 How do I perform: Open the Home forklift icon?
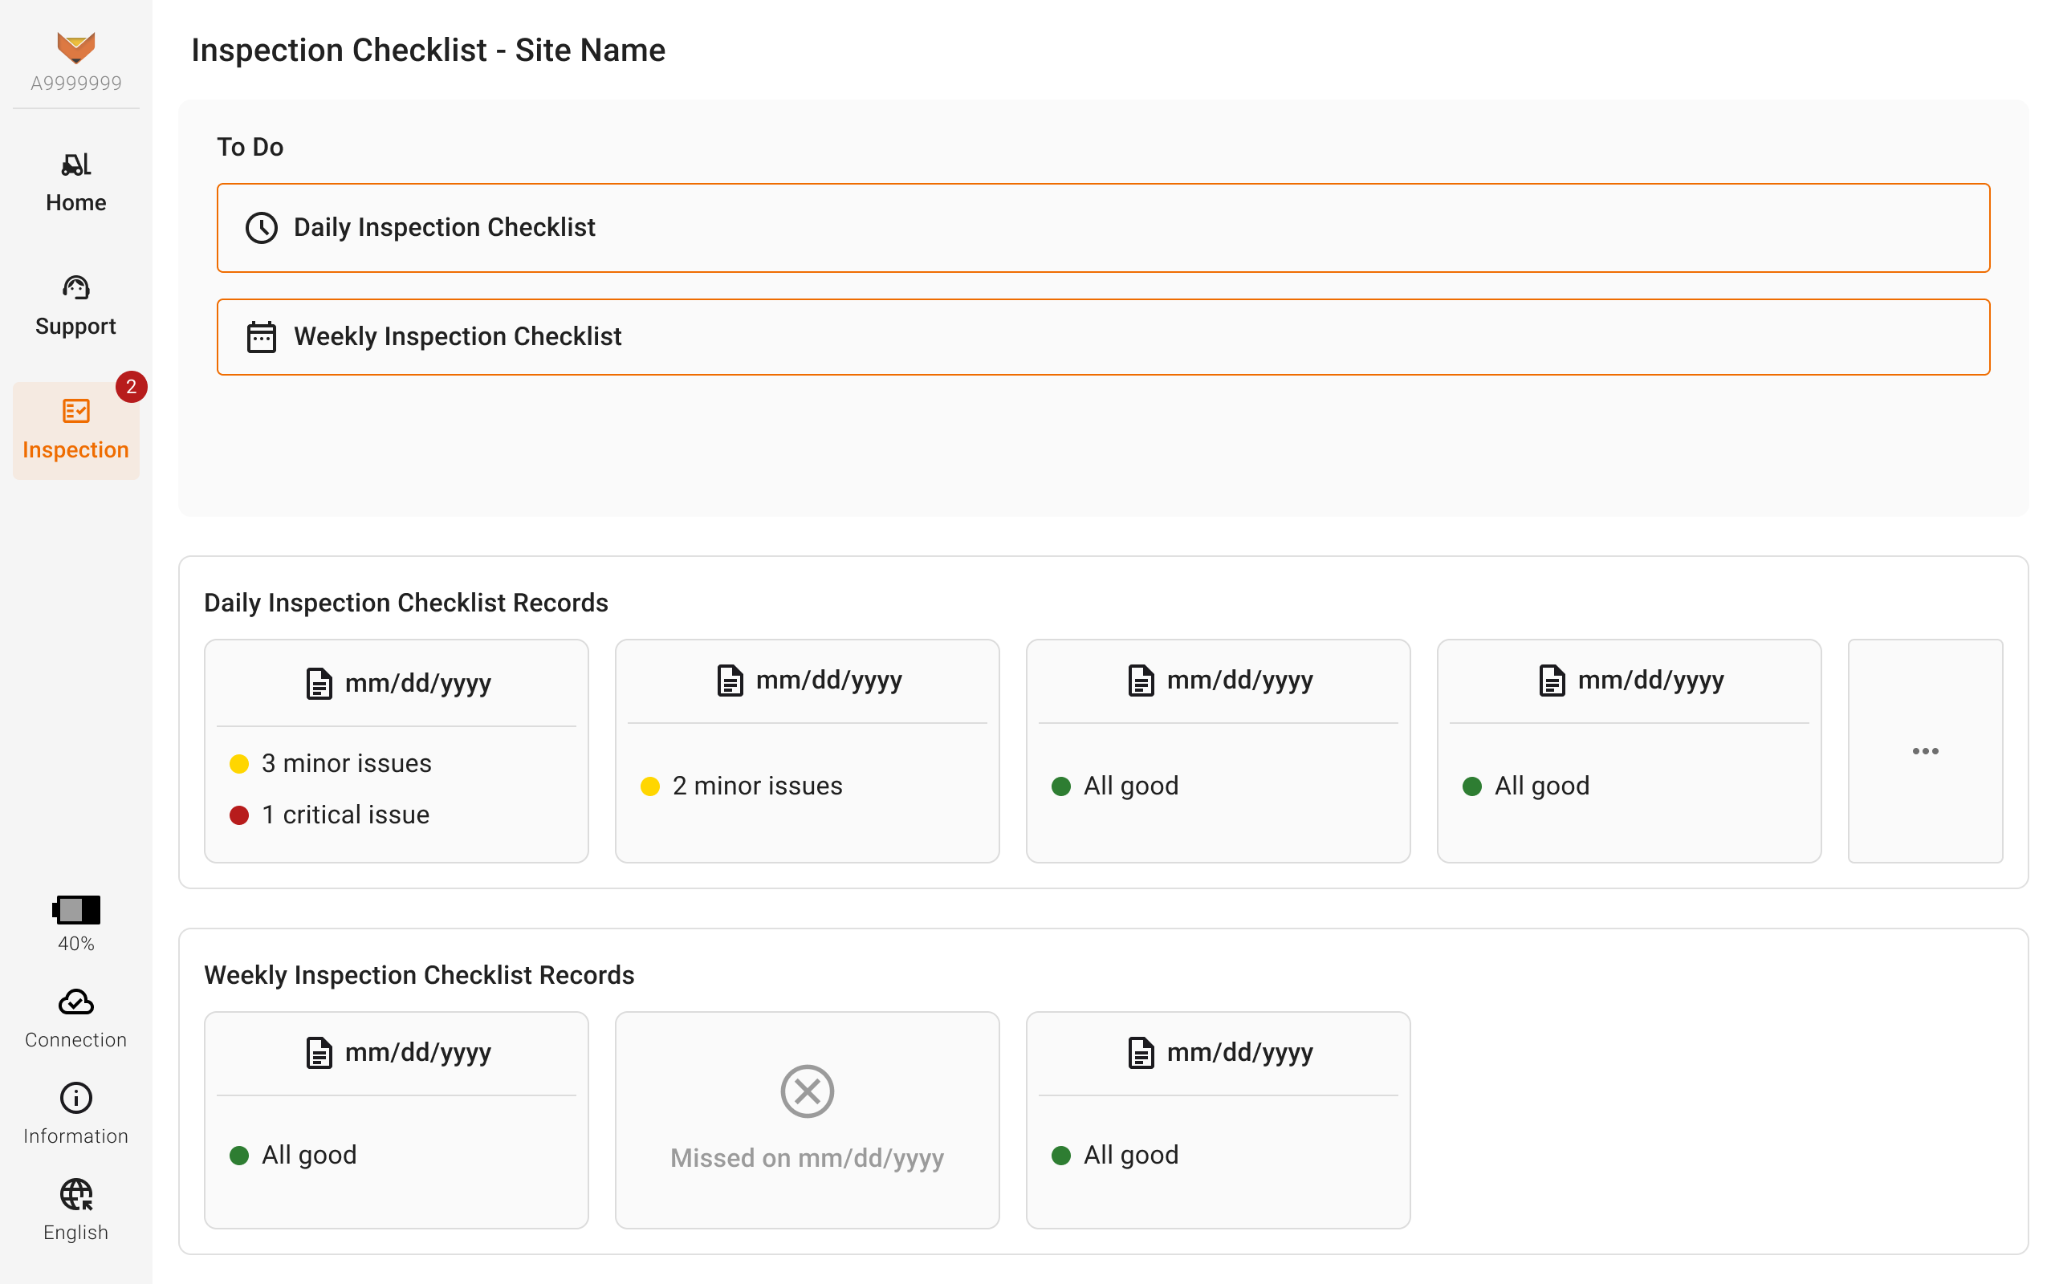[x=75, y=164]
